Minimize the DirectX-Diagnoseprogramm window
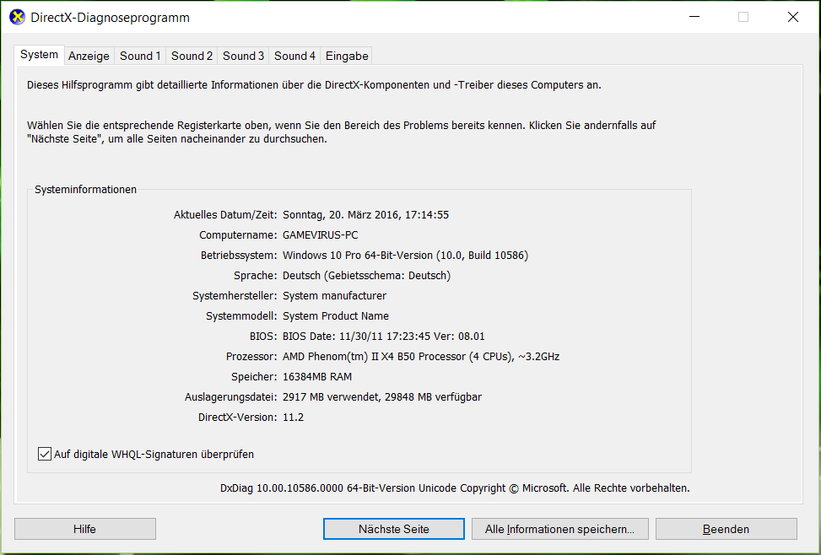 (x=694, y=17)
